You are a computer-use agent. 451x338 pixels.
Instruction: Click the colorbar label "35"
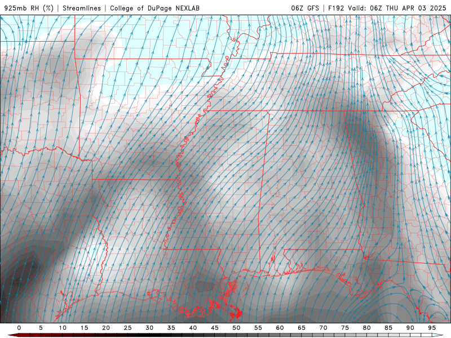[x=171, y=328]
